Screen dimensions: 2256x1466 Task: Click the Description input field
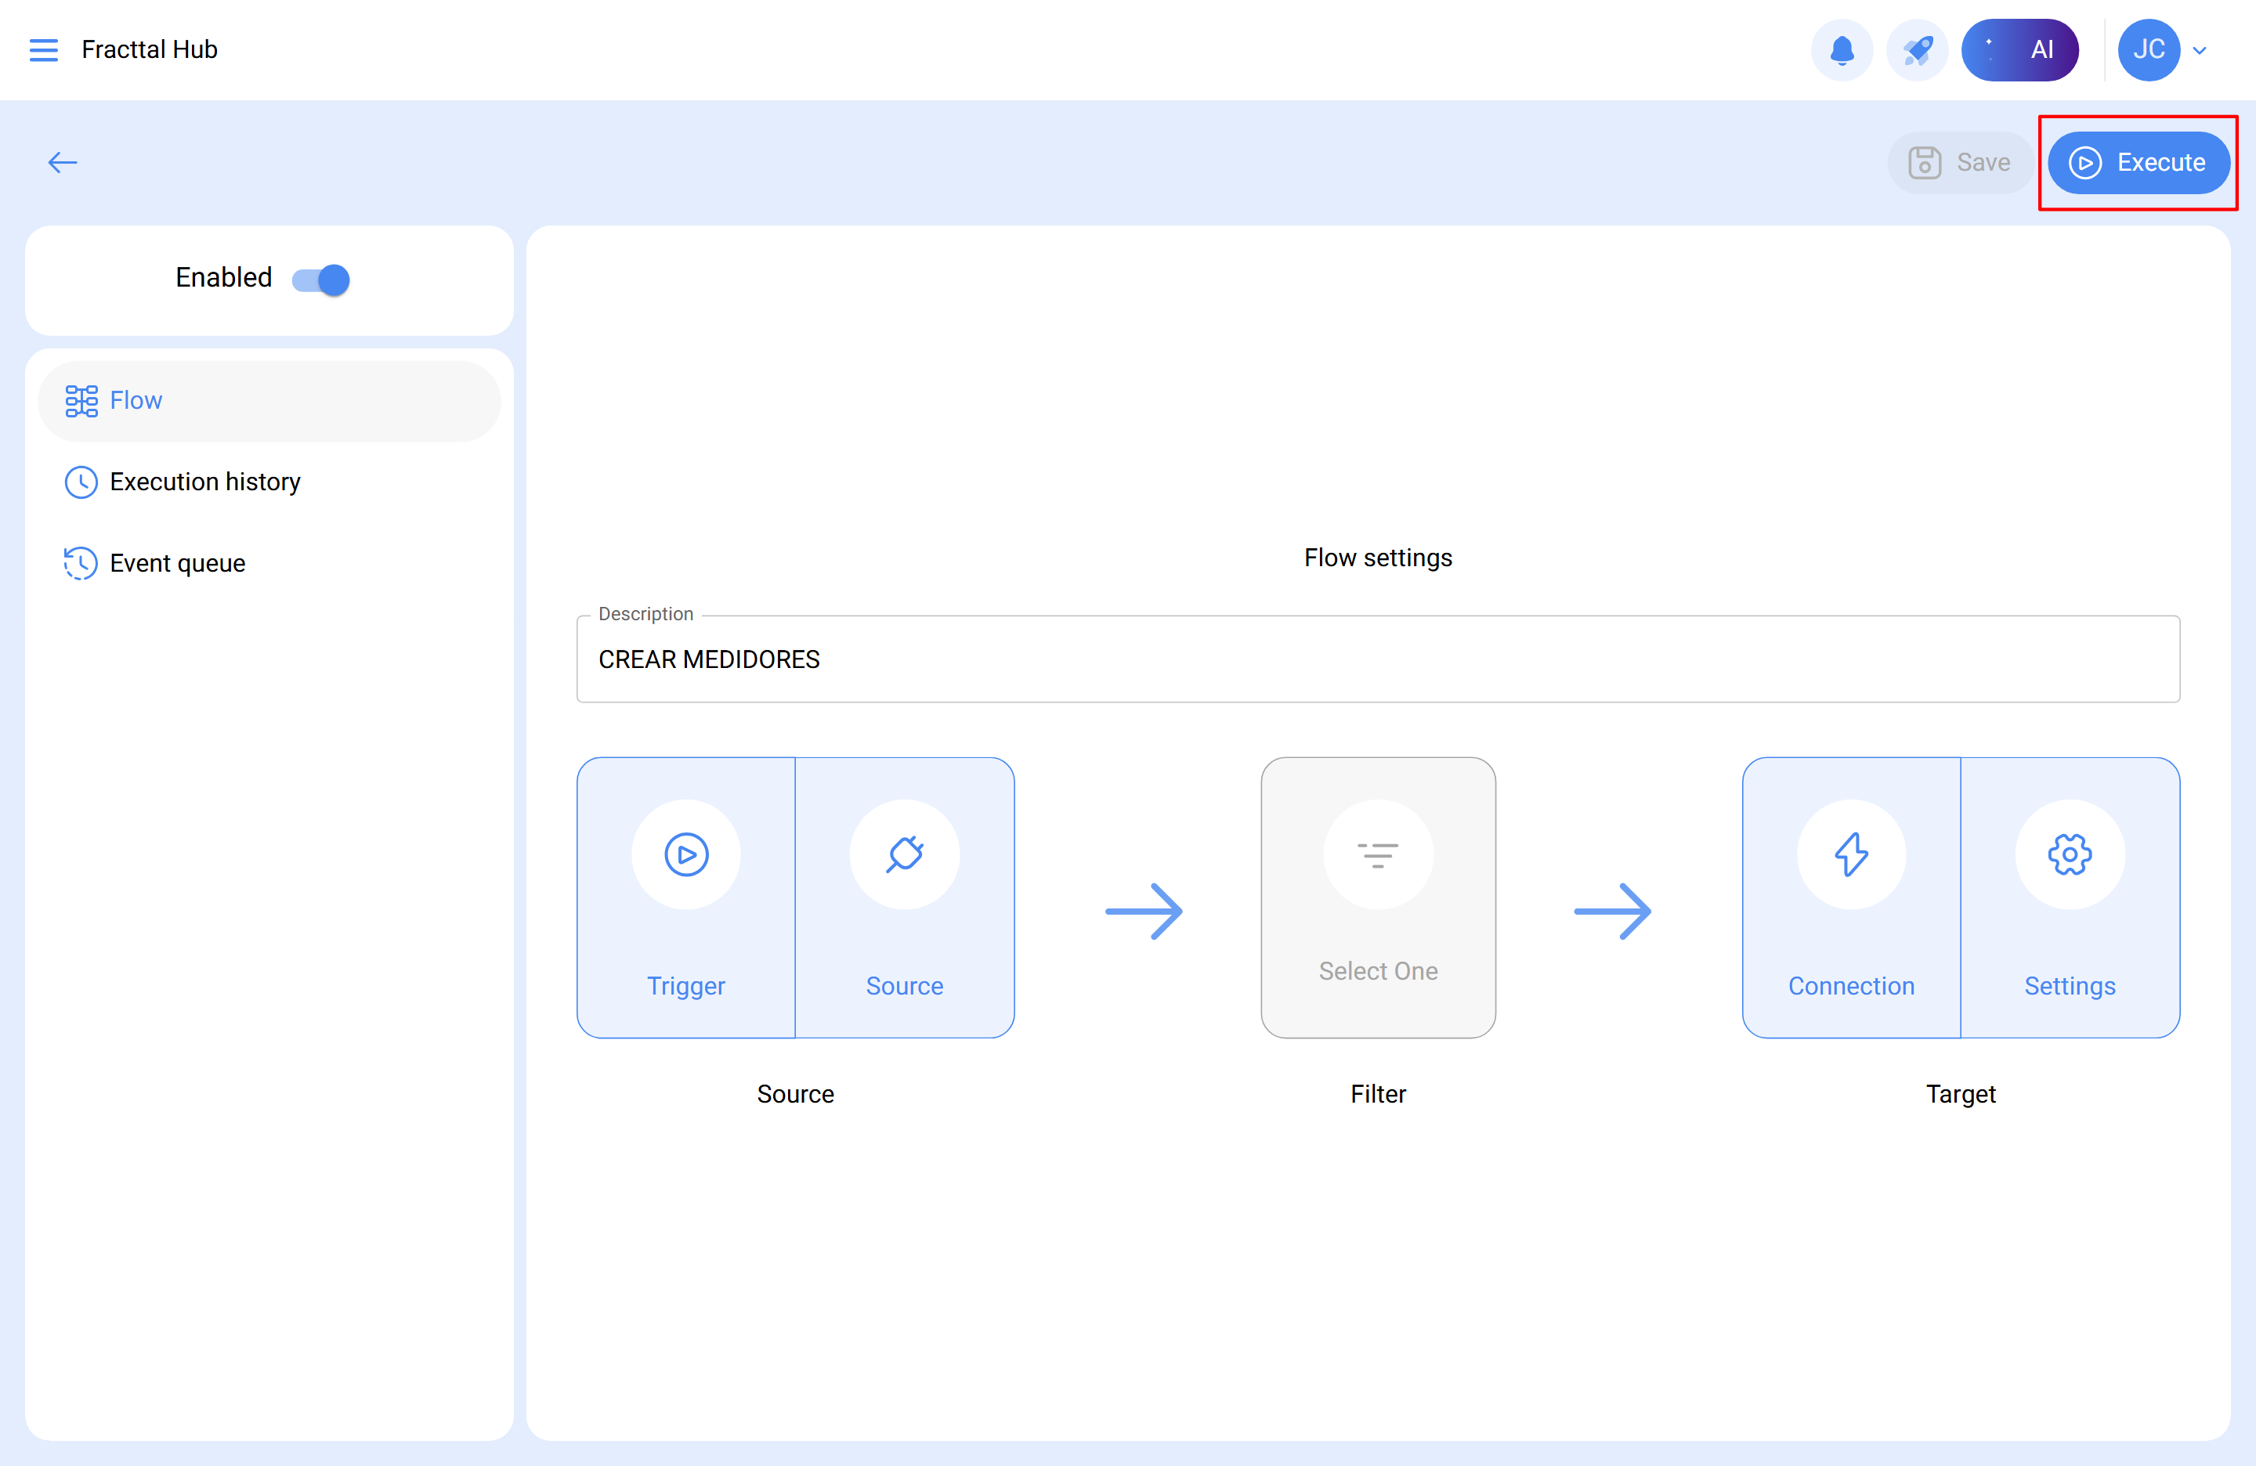1377,659
